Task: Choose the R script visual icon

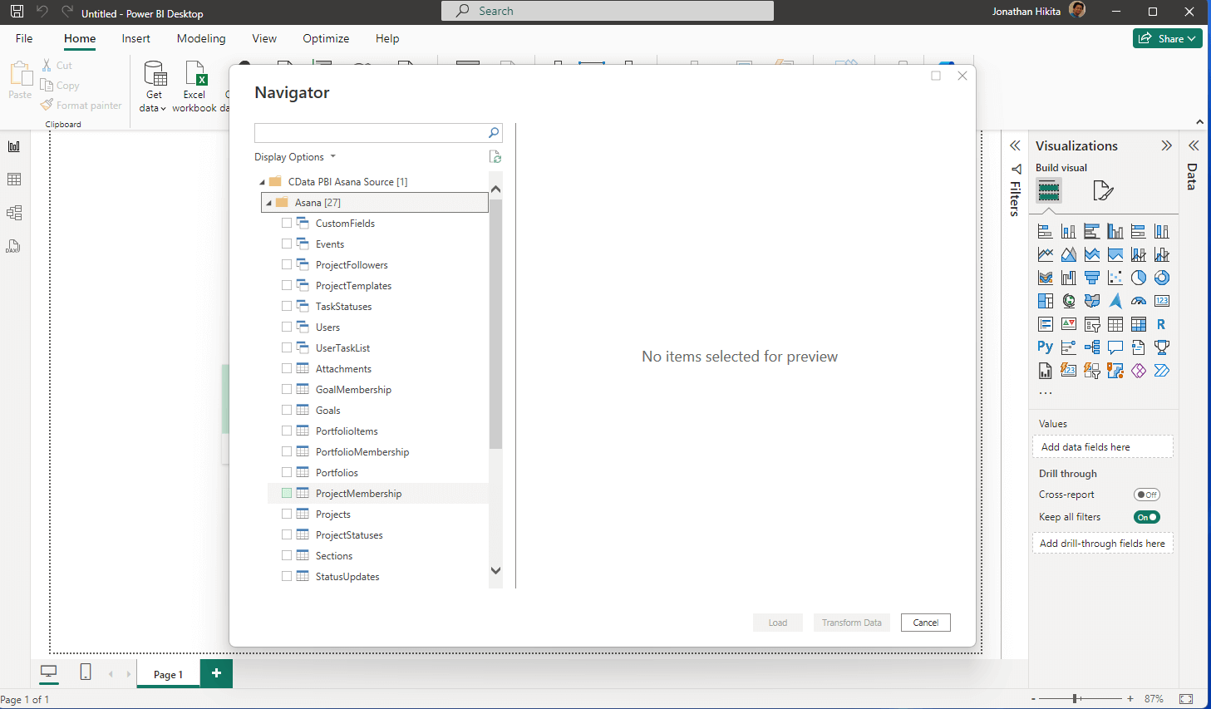Action: click(x=1161, y=324)
